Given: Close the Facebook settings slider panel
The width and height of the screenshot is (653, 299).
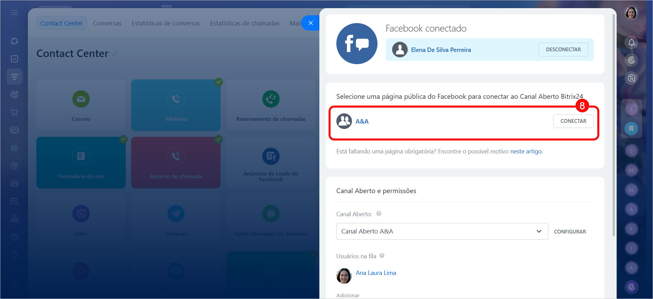Looking at the screenshot, I should (311, 23).
